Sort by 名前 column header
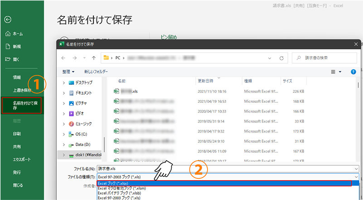 point(122,81)
